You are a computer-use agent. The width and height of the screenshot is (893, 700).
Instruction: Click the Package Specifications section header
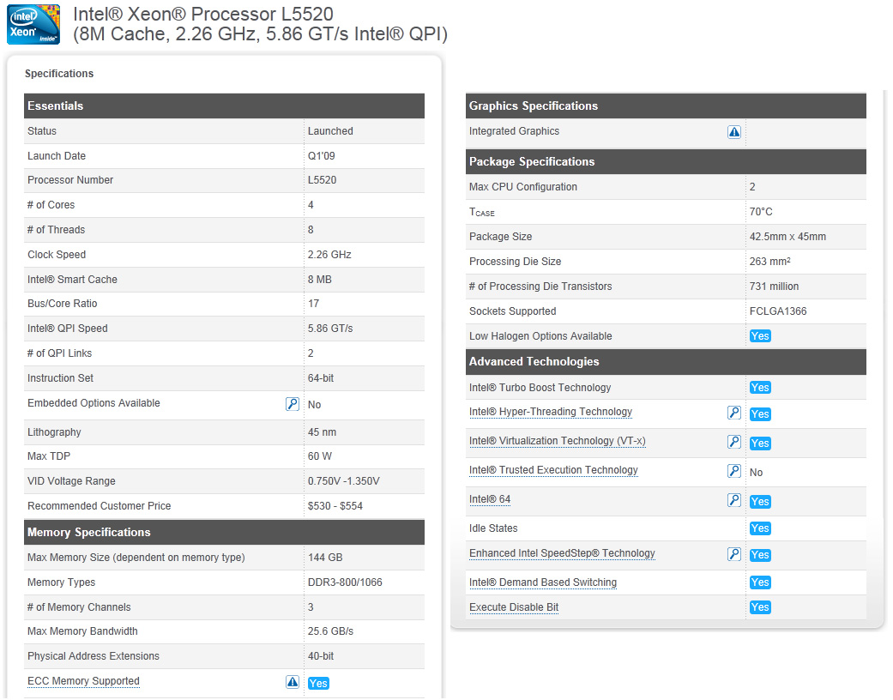click(x=666, y=162)
